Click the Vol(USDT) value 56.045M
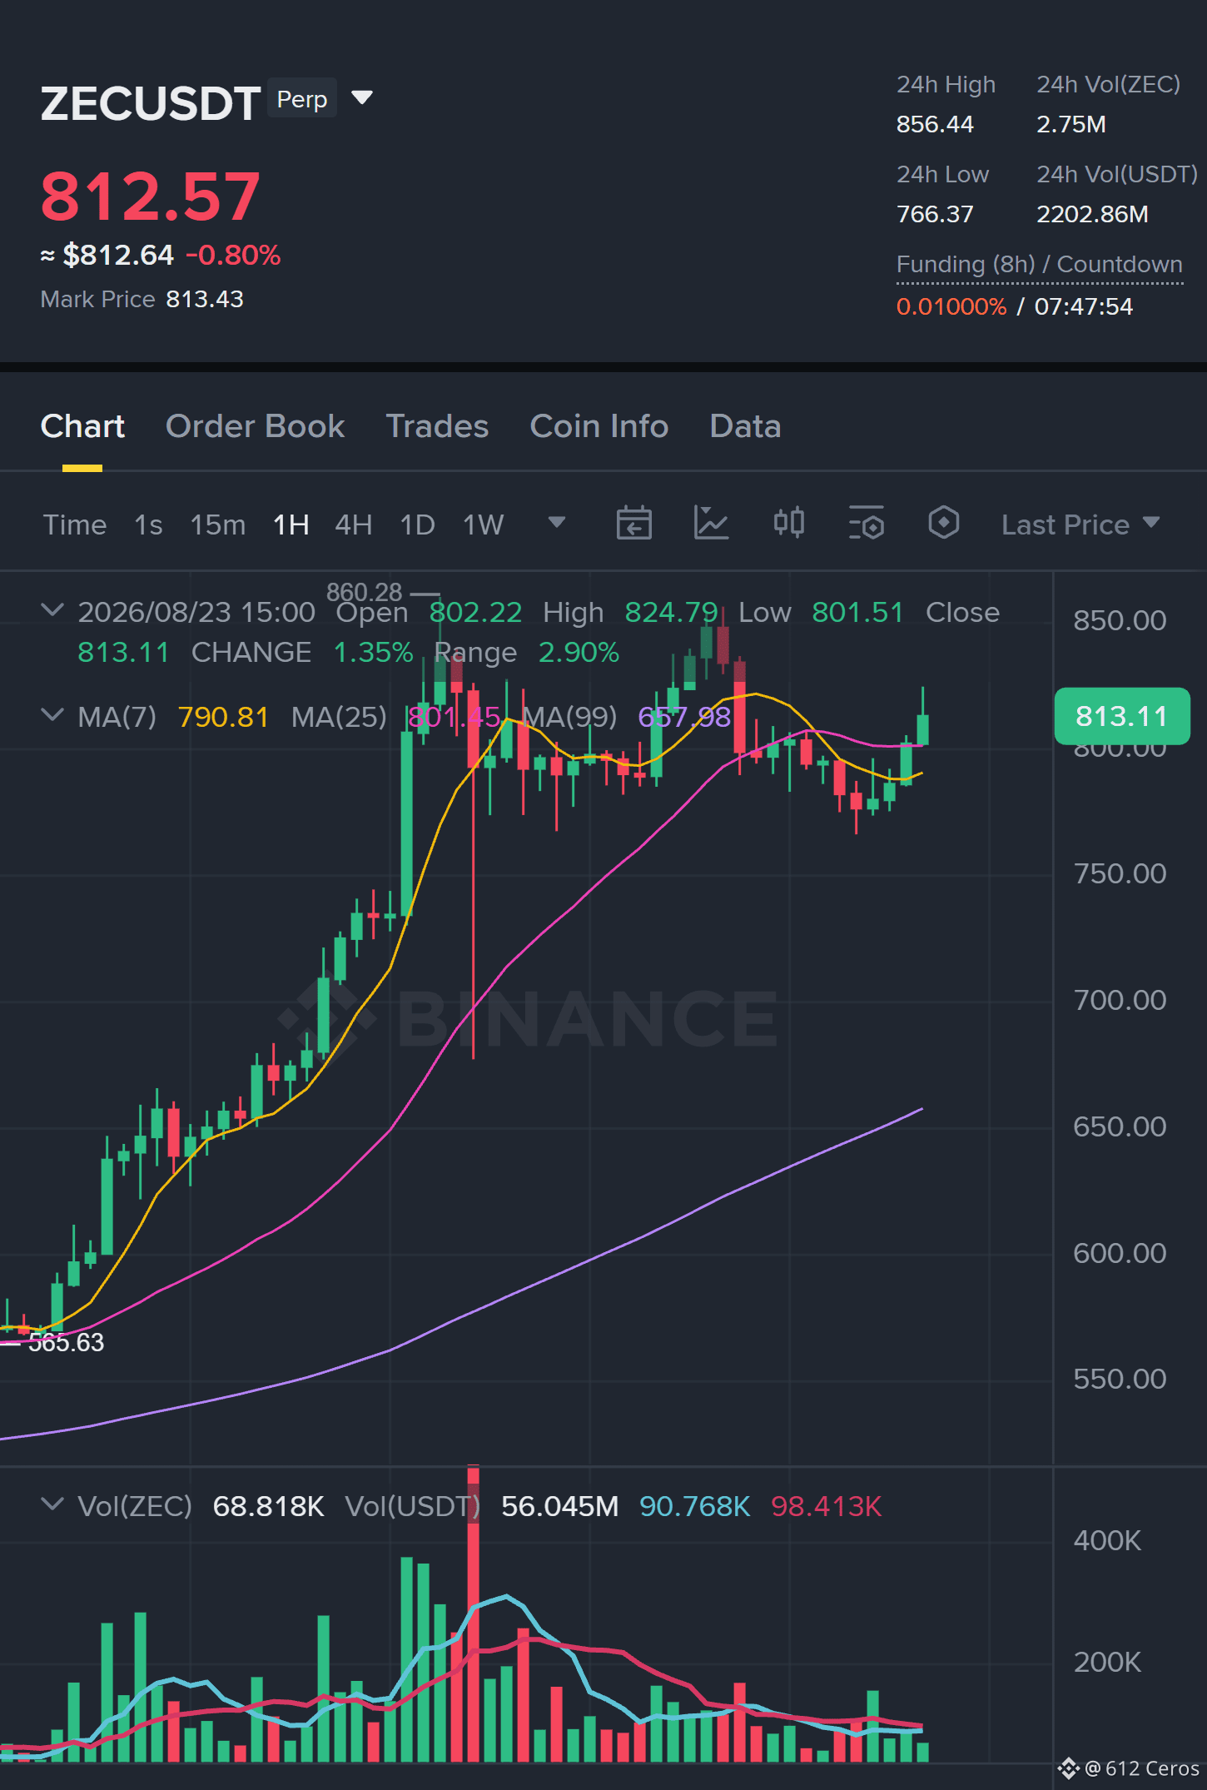This screenshot has height=1790, width=1207. (560, 1506)
